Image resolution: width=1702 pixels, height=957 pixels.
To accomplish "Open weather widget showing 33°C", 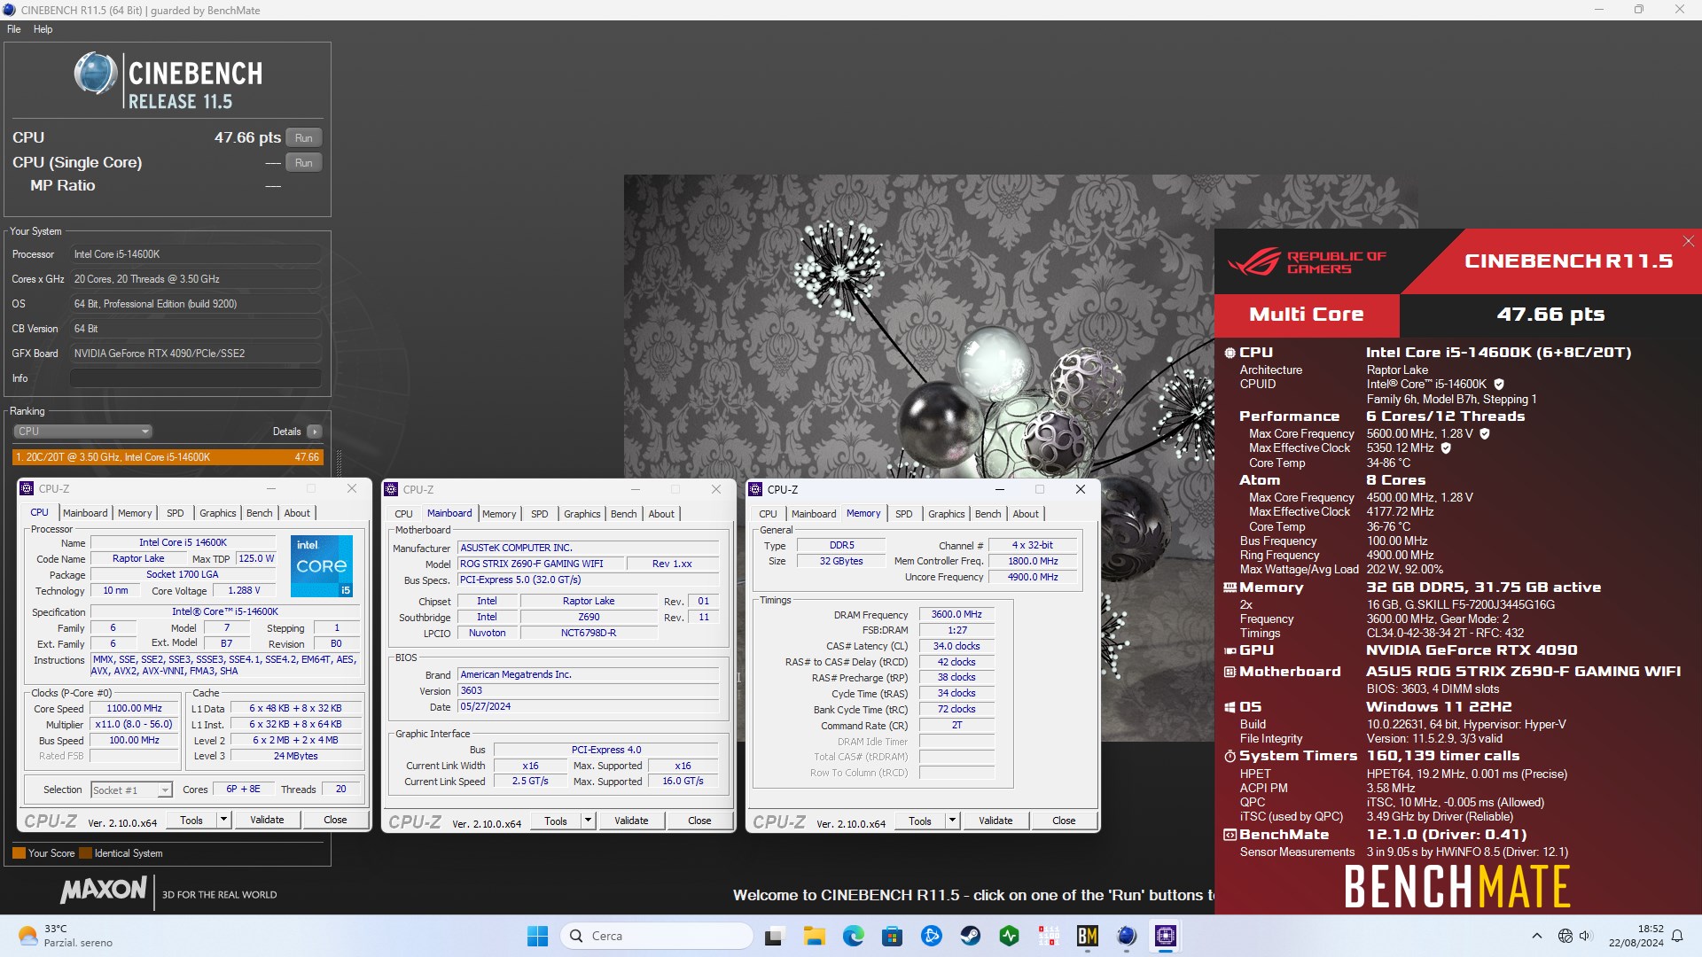I will [x=66, y=936].
